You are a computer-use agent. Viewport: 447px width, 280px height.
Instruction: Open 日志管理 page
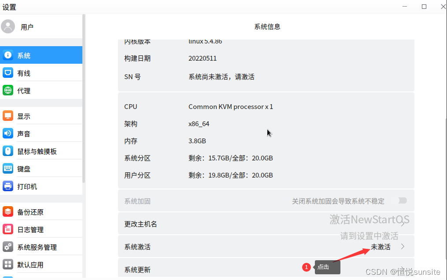tap(41, 229)
